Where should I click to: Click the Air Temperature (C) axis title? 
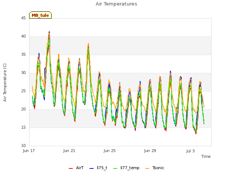[5, 83]
